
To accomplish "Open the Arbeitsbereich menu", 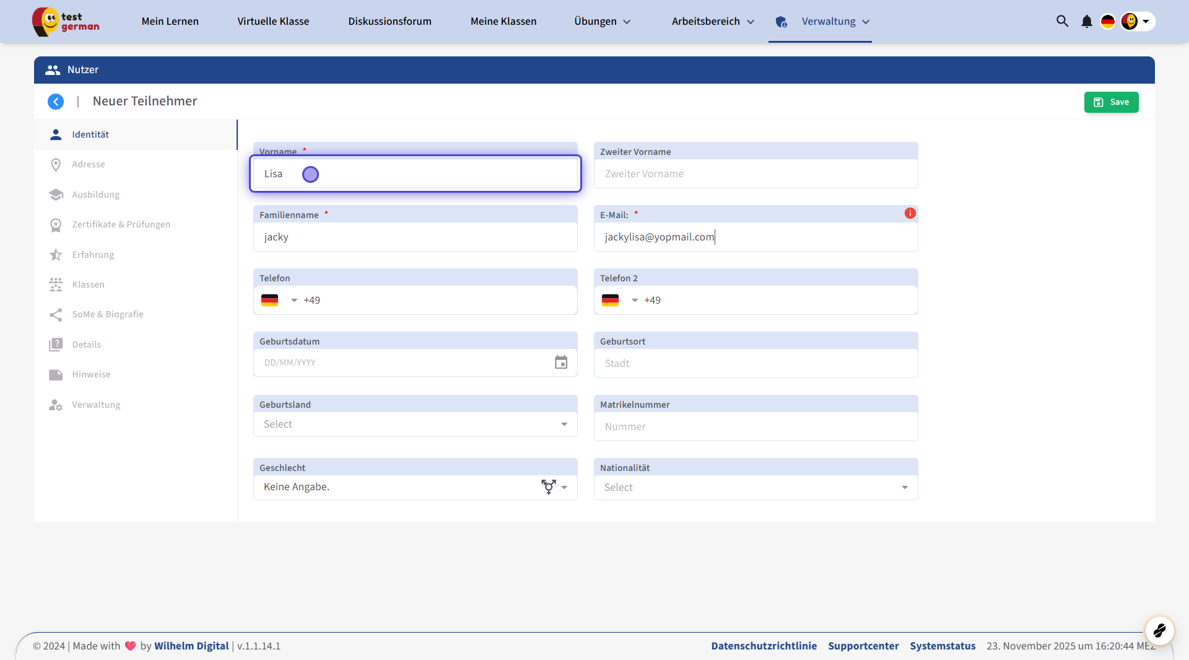I will pos(712,22).
